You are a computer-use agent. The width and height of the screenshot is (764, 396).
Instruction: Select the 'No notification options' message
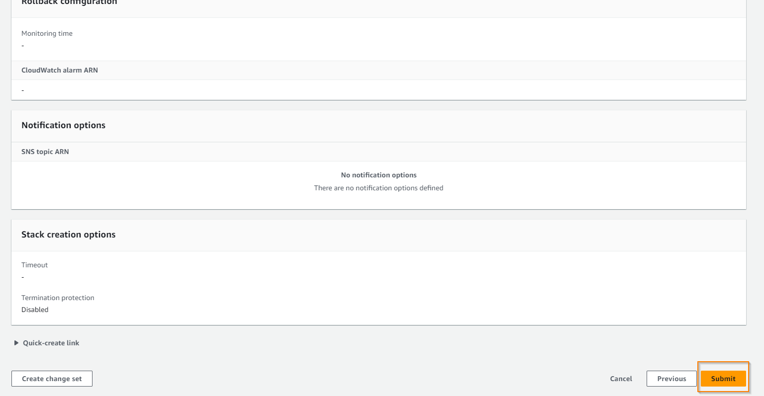click(379, 175)
